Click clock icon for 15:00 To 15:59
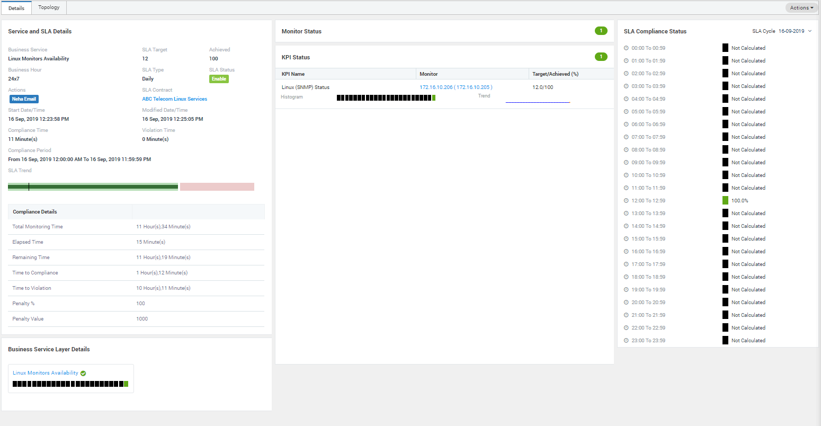This screenshot has width=821, height=426. point(626,239)
